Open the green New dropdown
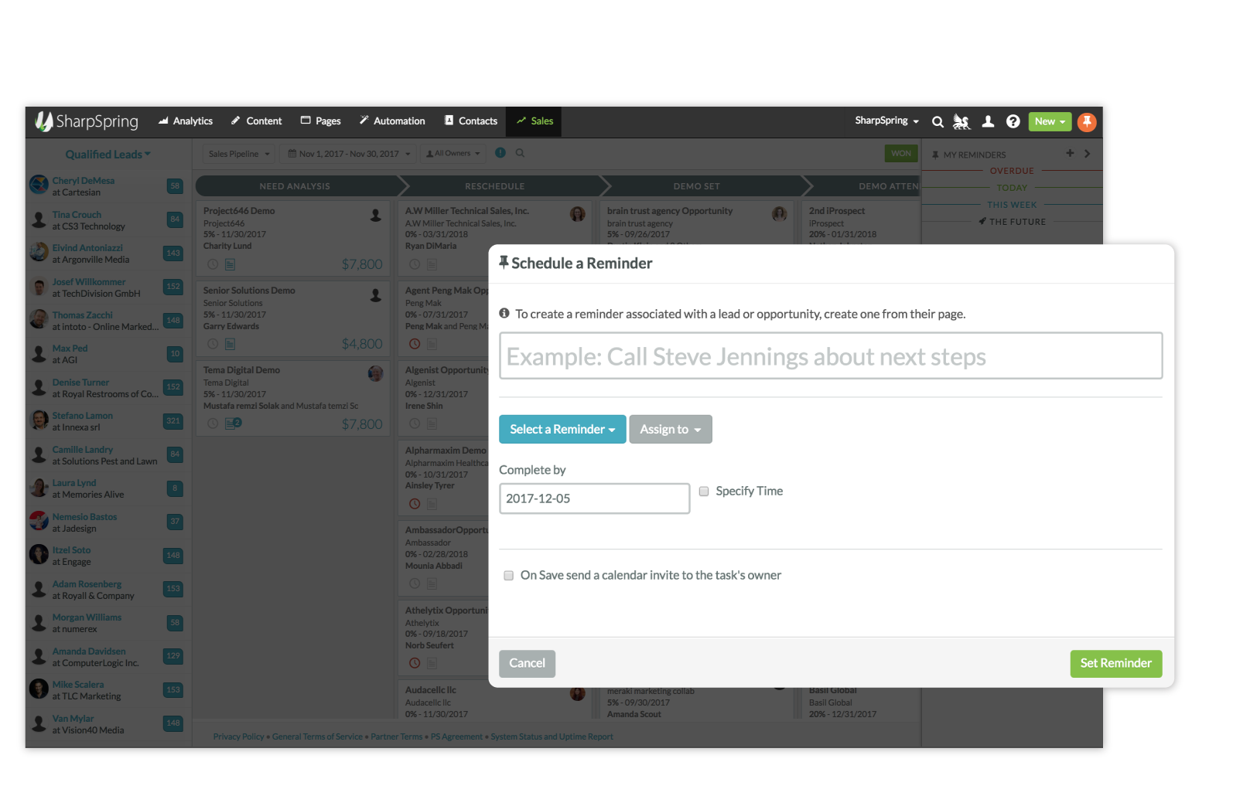The image size is (1233, 796). (x=1050, y=121)
